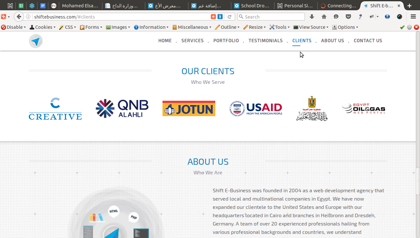Switch to the pinned Google Sheets tab

[21, 6]
